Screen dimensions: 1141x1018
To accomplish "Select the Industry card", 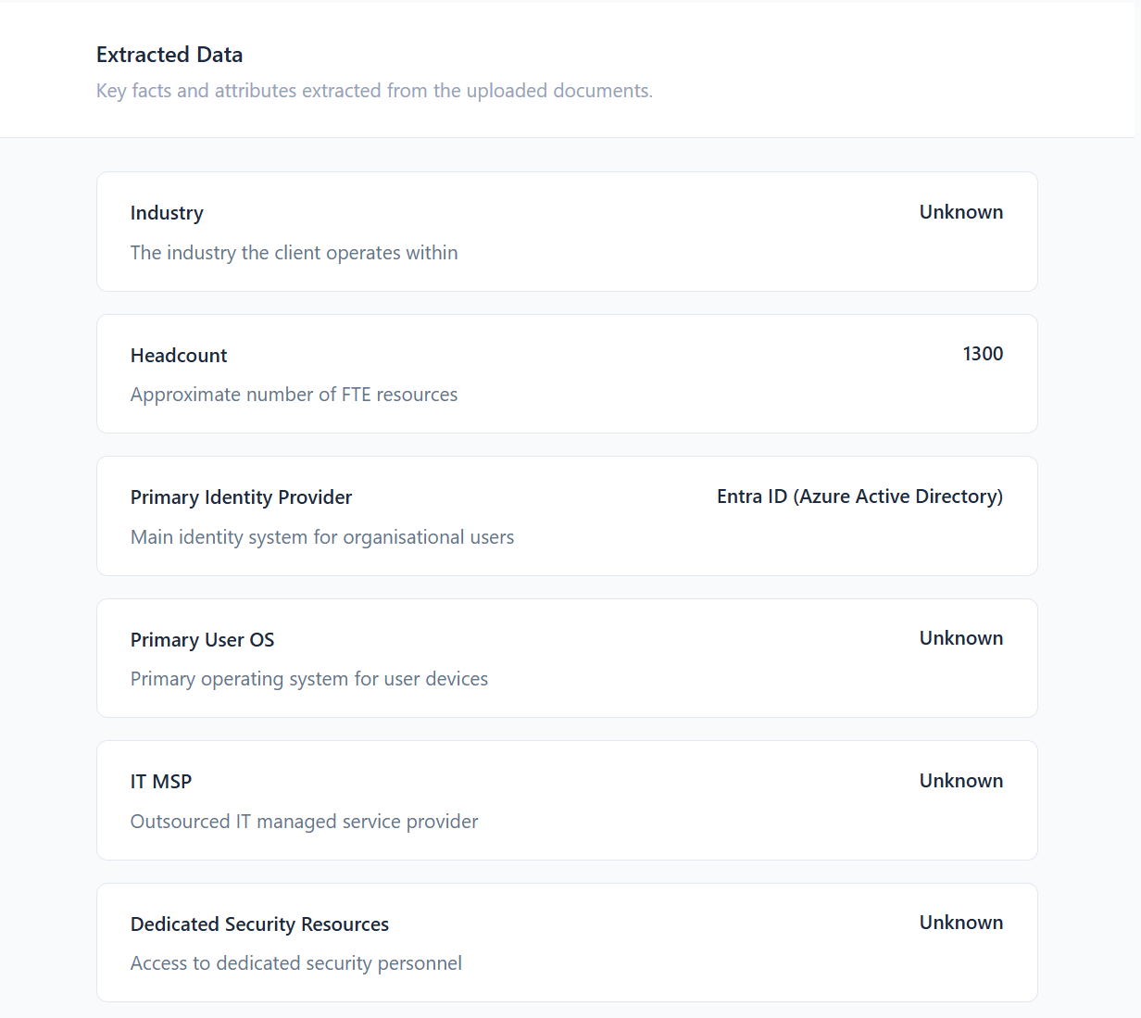I will [567, 232].
